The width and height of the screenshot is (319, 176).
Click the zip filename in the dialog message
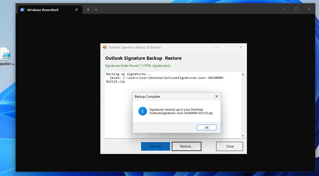click(181, 113)
